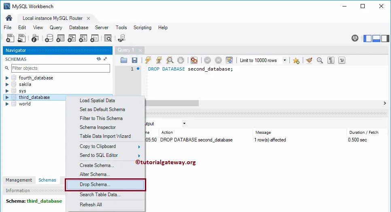Open the Database menu

coord(79,28)
